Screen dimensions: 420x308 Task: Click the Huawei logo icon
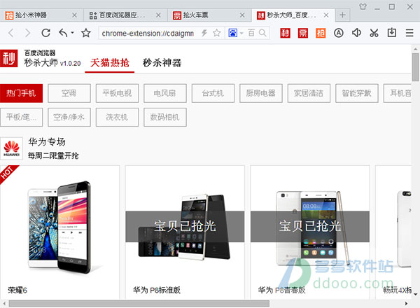11,148
